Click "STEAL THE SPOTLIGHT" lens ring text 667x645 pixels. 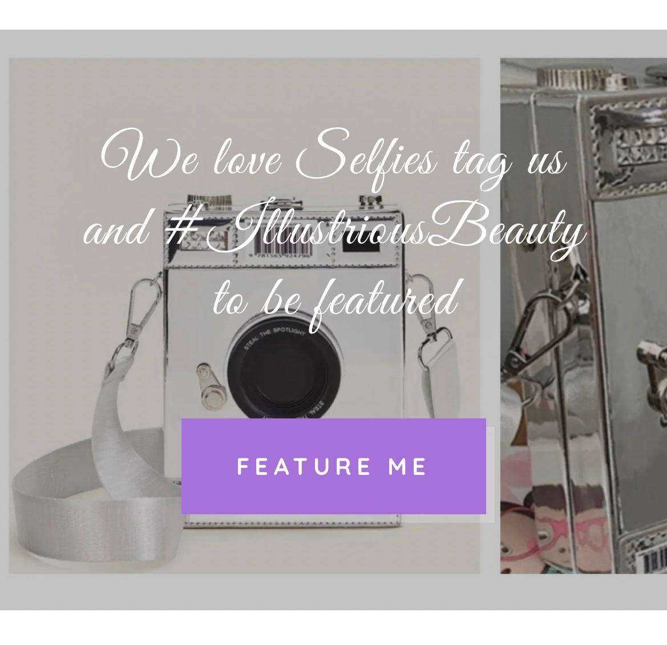[274, 337]
